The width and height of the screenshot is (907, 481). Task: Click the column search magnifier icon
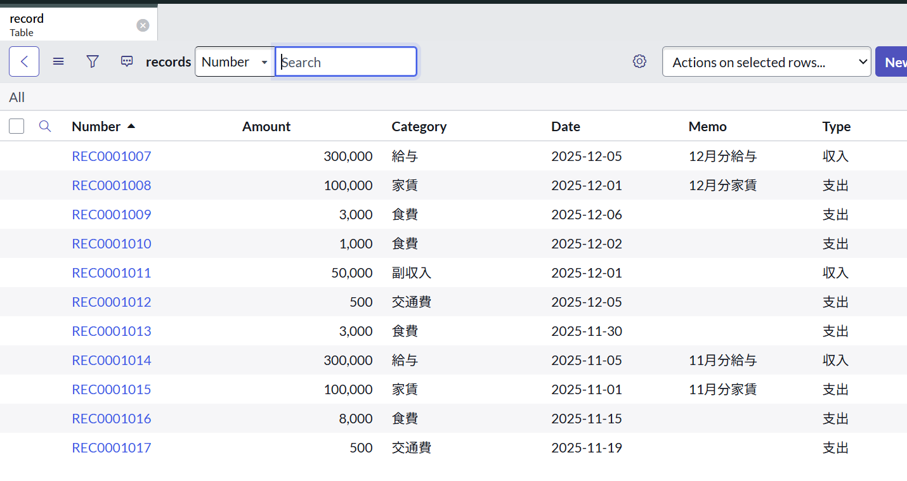pos(45,126)
